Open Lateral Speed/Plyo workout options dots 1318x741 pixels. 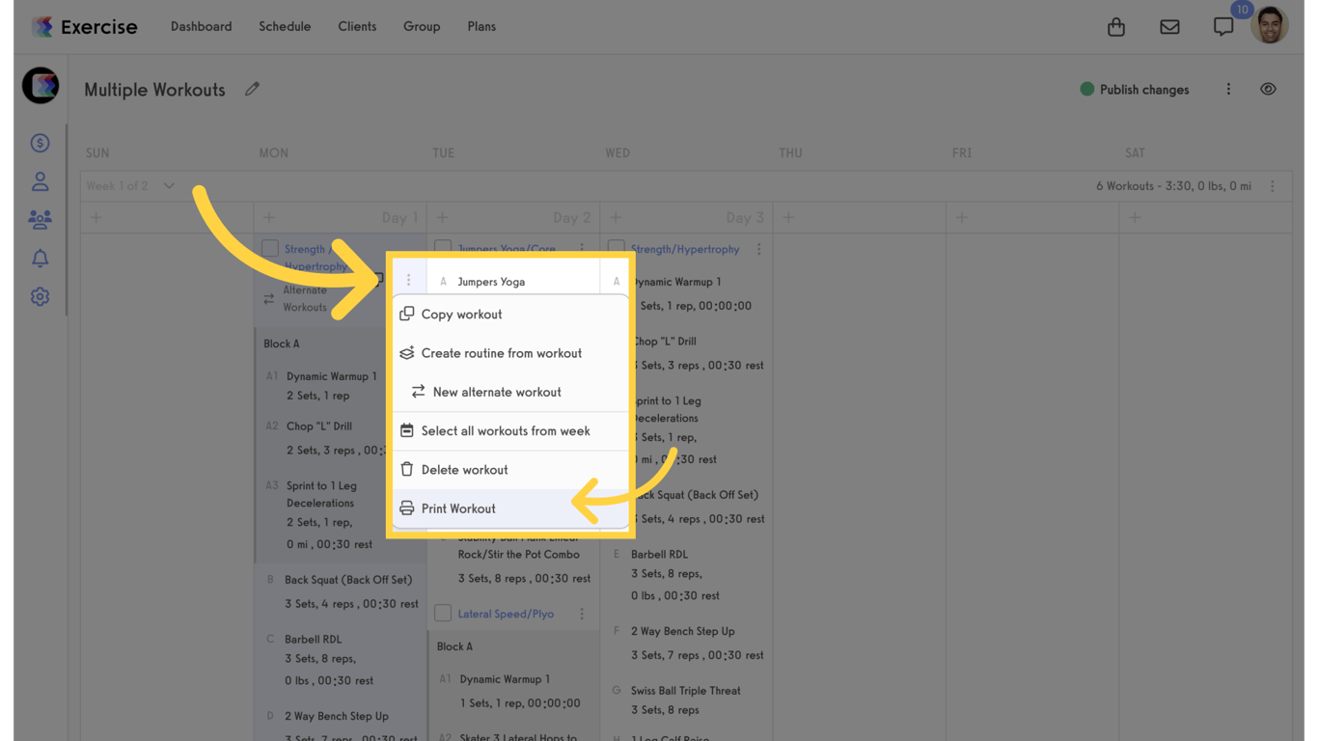coord(582,614)
